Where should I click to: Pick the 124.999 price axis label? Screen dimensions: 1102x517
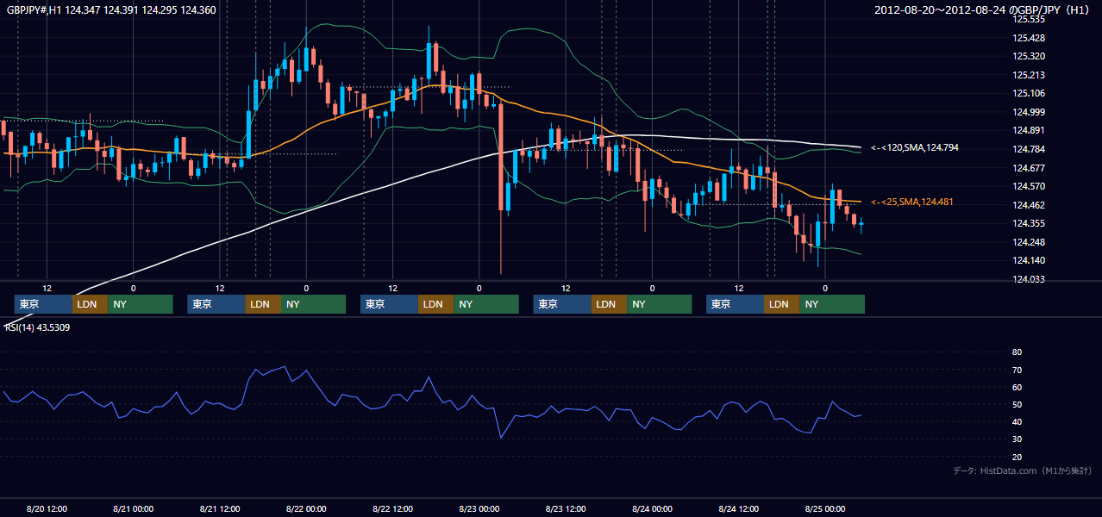click(1028, 112)
